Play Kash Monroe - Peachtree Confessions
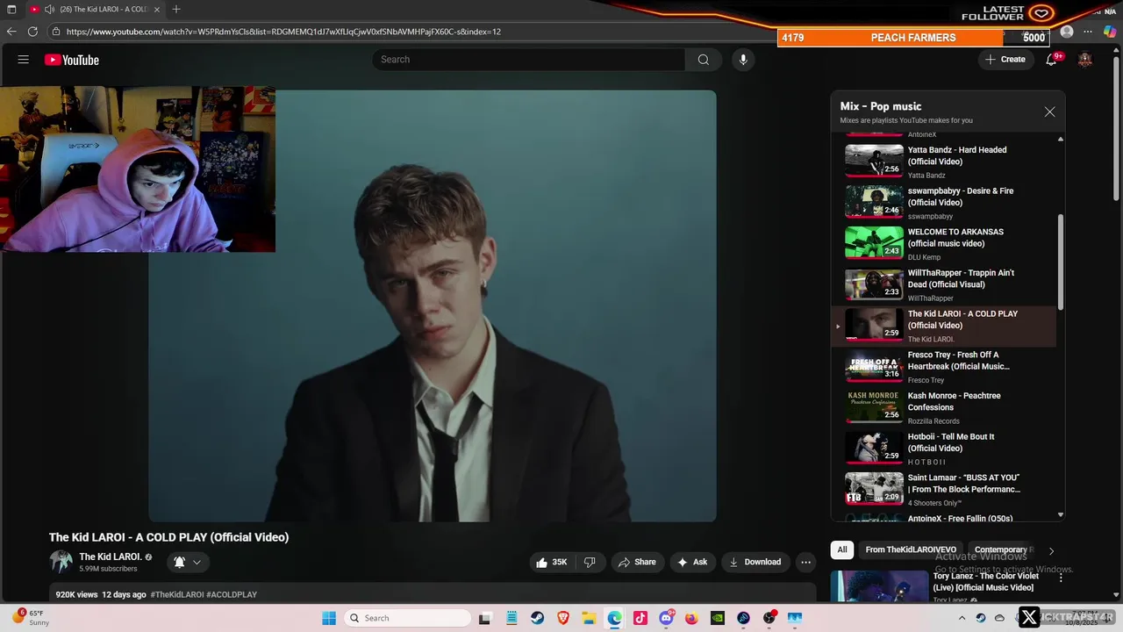The image size is (1123, 632). [x=943, y=407]
